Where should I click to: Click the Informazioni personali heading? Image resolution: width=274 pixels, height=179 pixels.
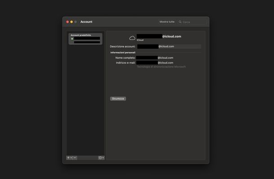[123, 52]
